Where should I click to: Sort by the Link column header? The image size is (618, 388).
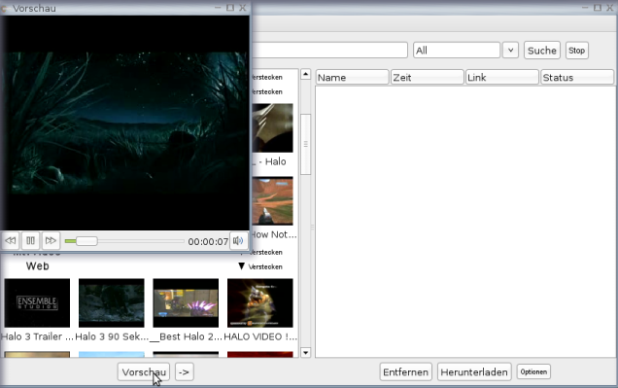(x=501, y=77)
